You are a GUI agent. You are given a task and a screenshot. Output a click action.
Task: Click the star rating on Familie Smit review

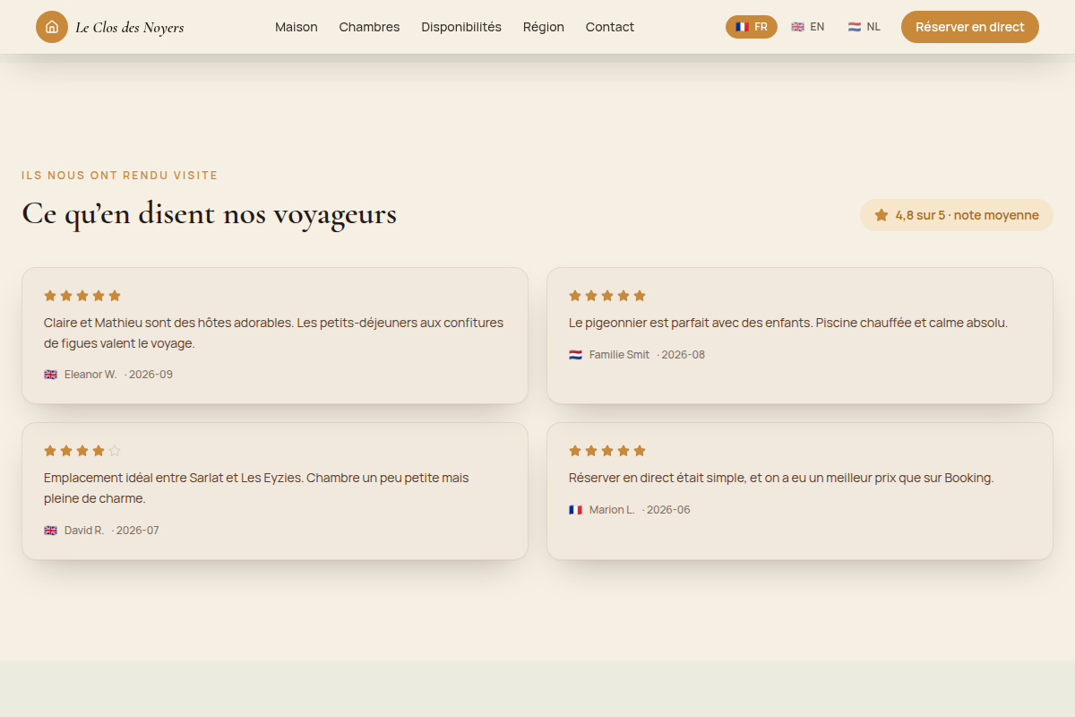point(607,296)
